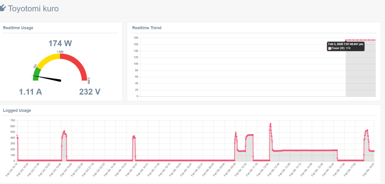The image size is (385, 184).
Task: Click the green segment of the gauge
Action: pyautogui.click(x=36, y=74)
